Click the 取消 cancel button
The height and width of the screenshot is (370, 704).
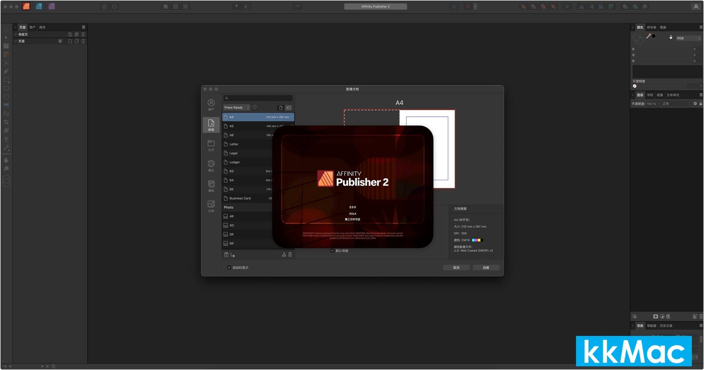pos(456,268)
